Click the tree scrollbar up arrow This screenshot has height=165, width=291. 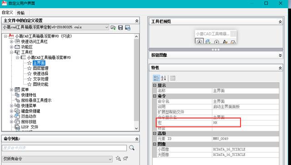(x=136, y=36)
